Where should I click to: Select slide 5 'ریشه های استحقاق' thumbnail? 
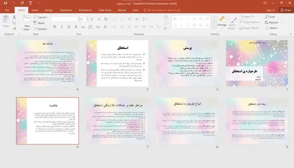[x=257, y=121]
